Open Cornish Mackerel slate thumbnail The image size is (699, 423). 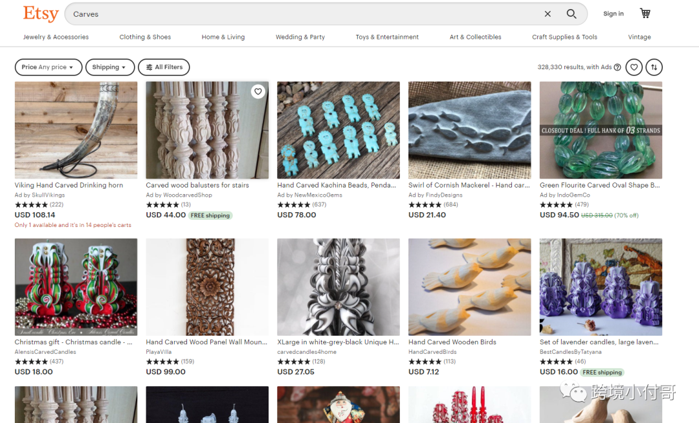[469, 130]
